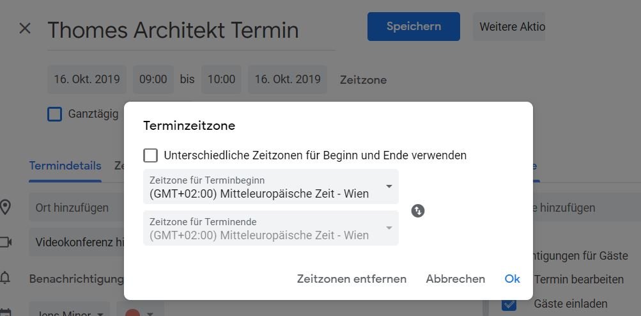Click the red event color swatch
The image size is (641, 316).
click(x=133, y=313)
